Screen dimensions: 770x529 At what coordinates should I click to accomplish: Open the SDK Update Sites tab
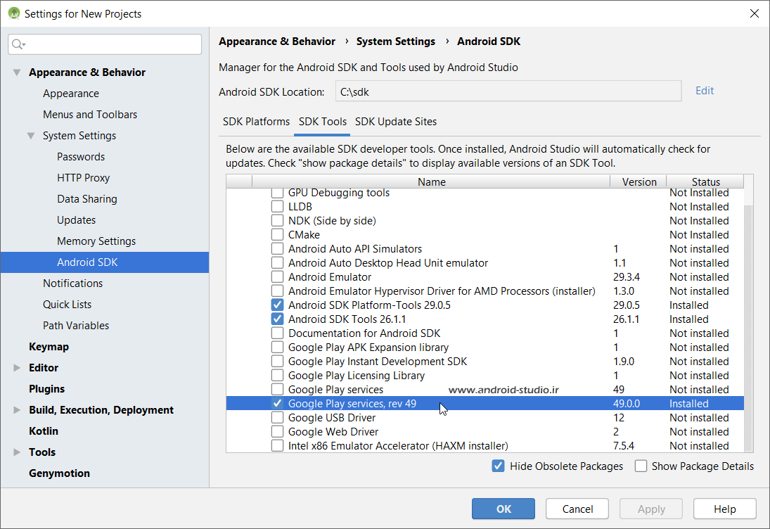pyautogui.click(x=396, y=122)
